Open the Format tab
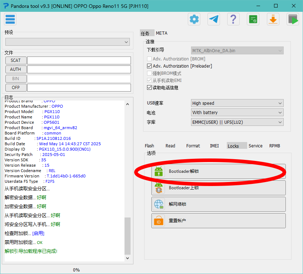Viewport: 303px width, 274px height. 193,146
